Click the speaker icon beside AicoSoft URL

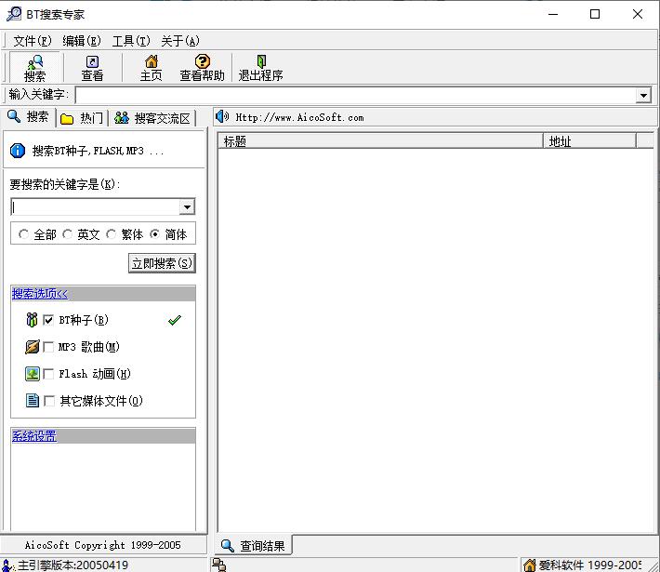tap(222, 117)
